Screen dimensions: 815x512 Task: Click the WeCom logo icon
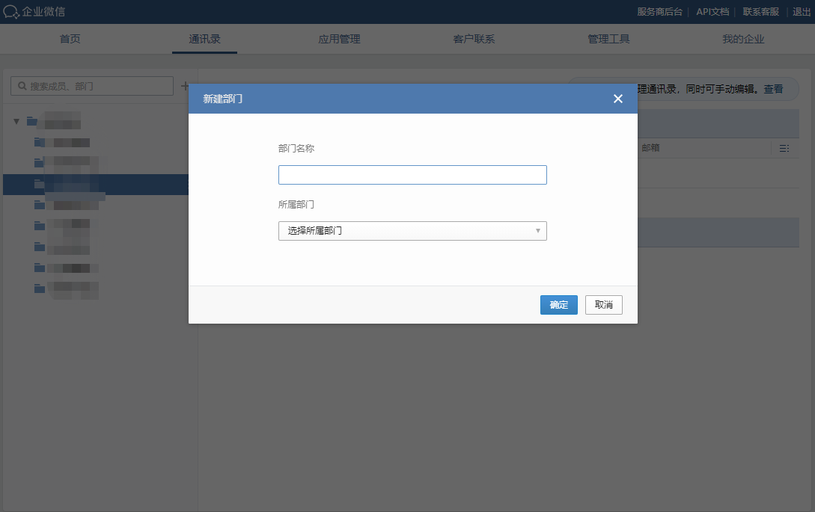(x=11, y=12)
